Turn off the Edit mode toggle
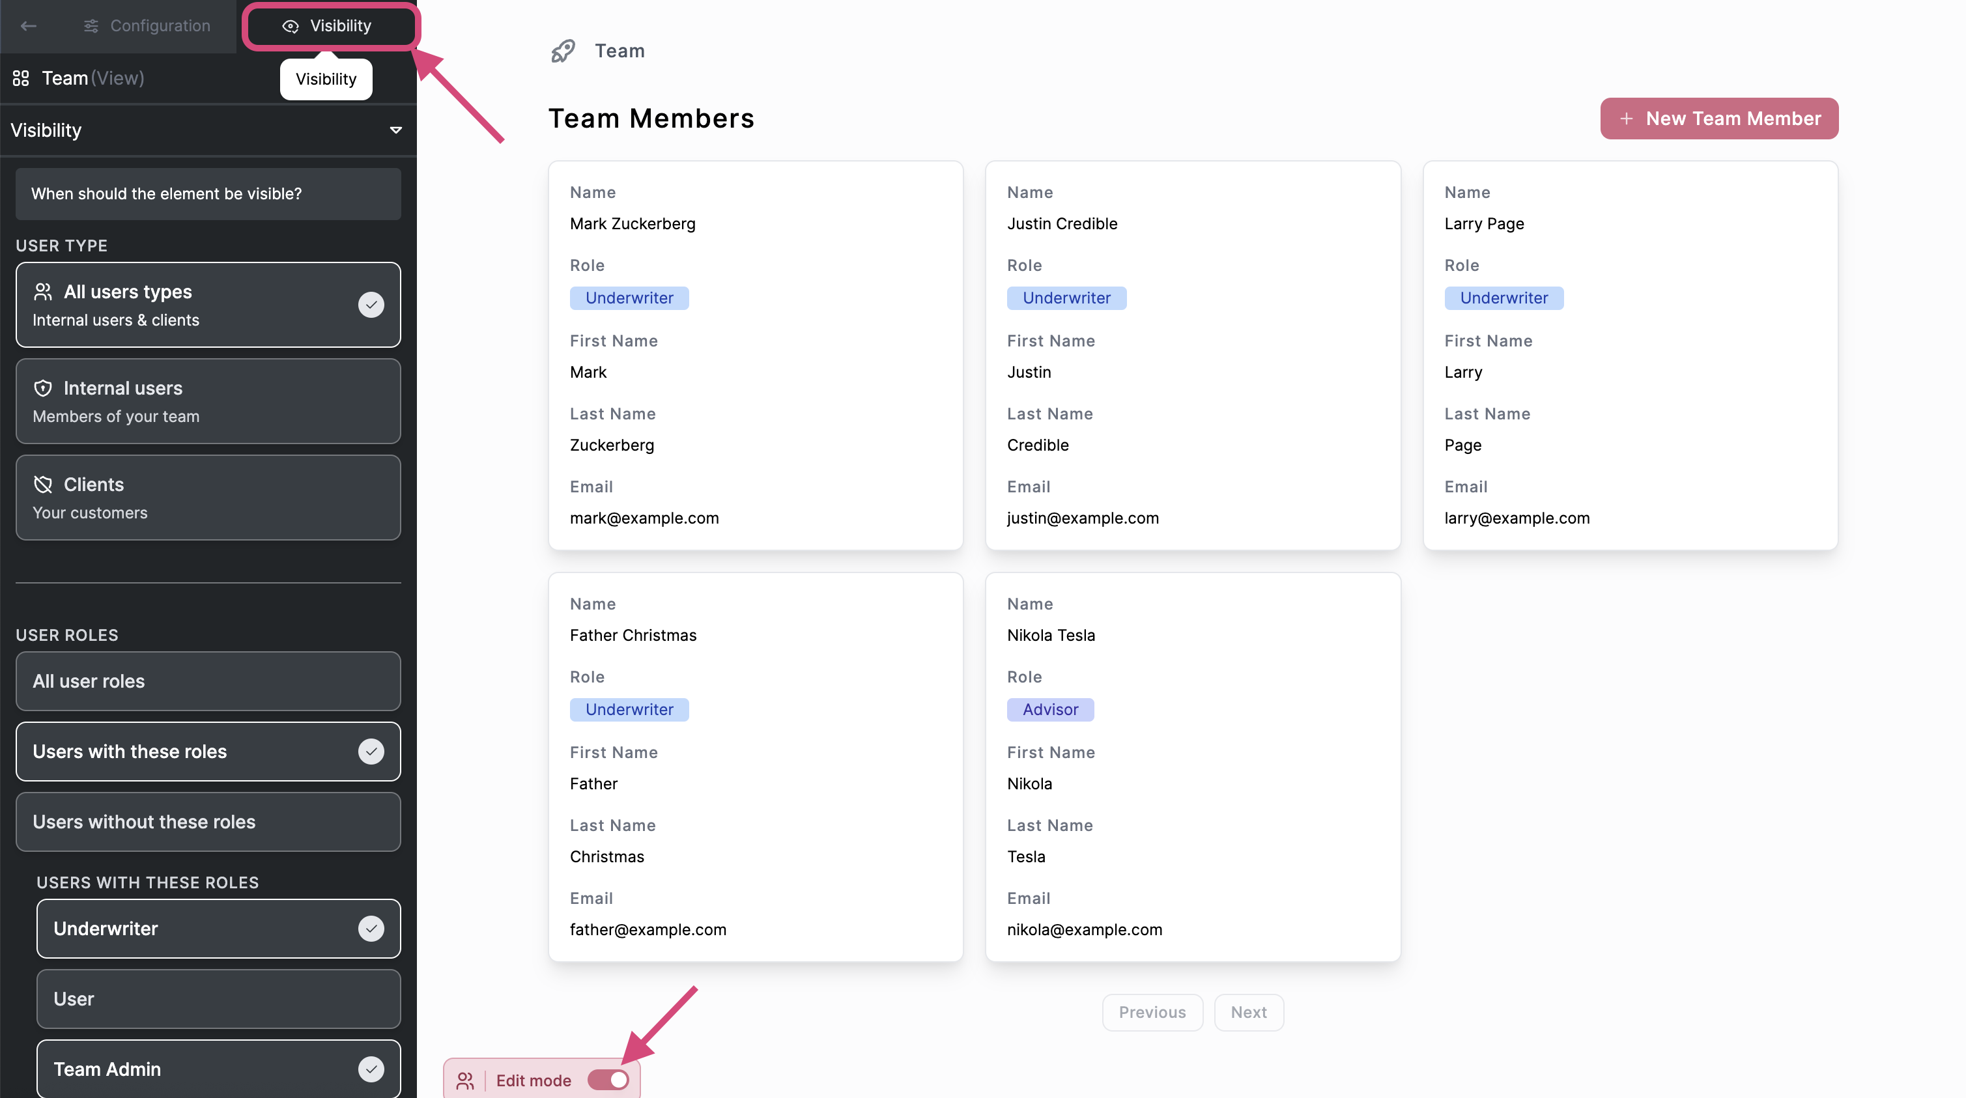 tap(608, 1080)
